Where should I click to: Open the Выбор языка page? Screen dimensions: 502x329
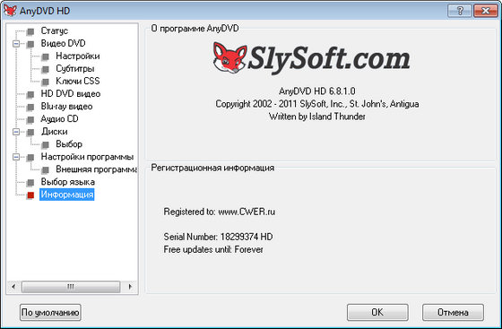67,182
